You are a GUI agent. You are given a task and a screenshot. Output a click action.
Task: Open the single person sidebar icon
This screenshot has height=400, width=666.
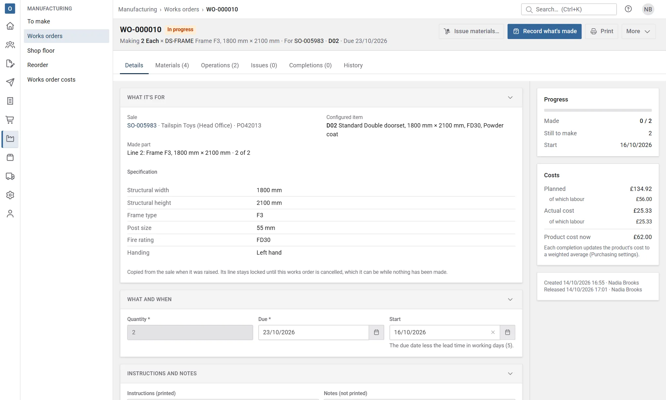[10, 214]
